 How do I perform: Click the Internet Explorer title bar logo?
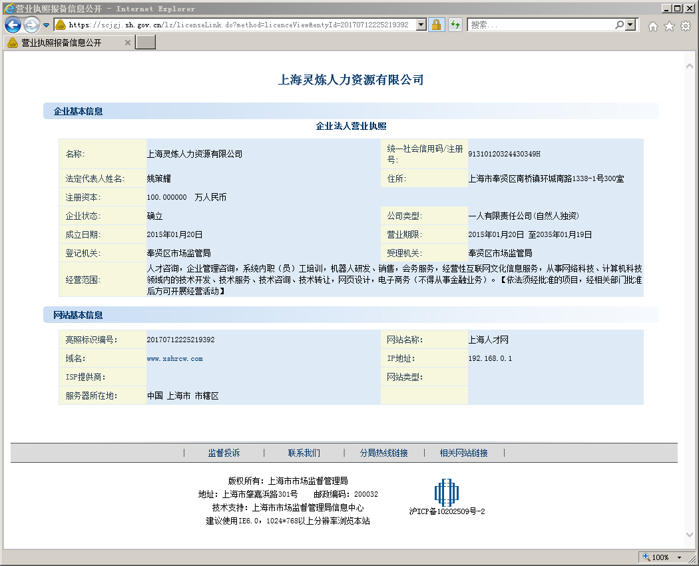9,9
